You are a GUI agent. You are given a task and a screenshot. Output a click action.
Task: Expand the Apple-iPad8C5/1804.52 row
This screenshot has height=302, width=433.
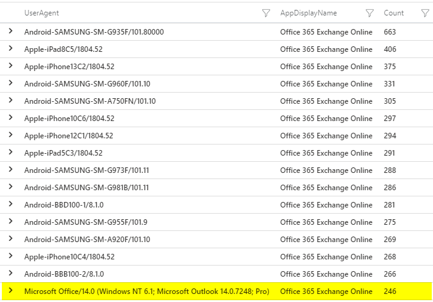[10, 48]
